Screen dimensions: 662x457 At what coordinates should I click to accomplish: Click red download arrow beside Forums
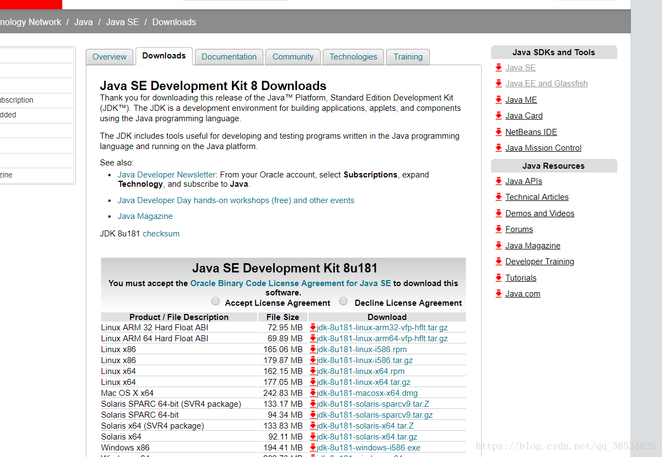[499, 229]
